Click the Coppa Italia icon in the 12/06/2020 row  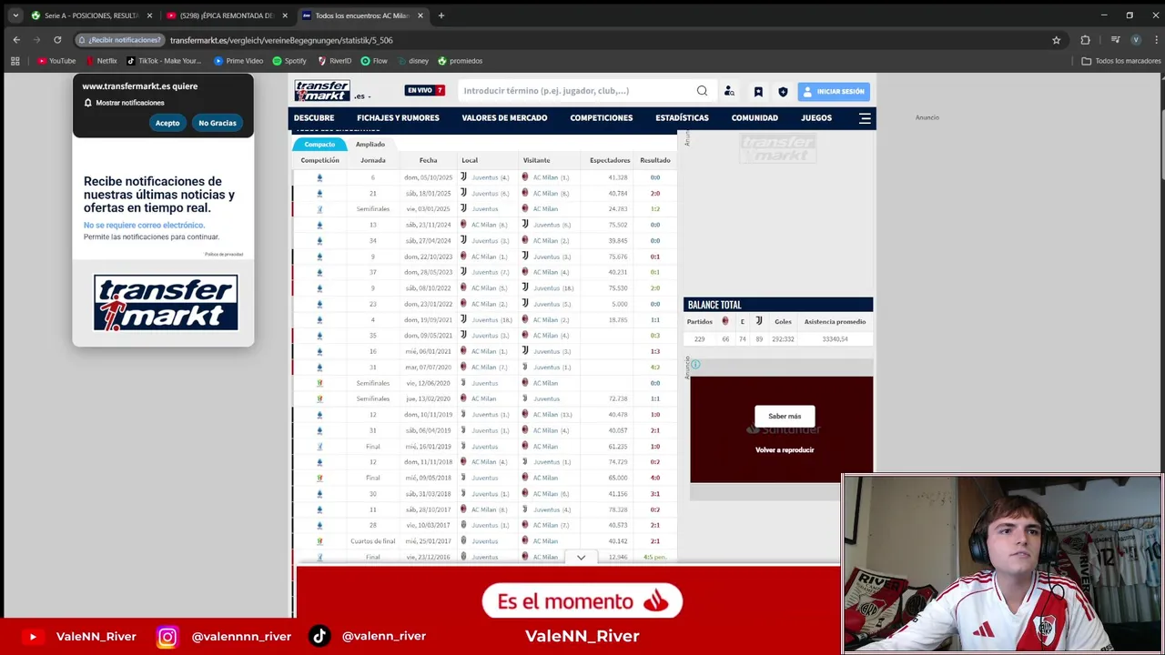coord(319,383)
